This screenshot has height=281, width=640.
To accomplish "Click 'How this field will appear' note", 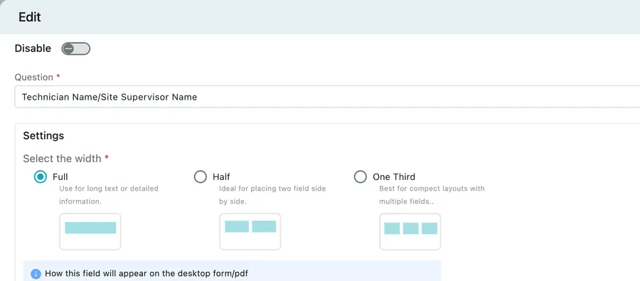I will pyautogui.click(x=146, y=274).
